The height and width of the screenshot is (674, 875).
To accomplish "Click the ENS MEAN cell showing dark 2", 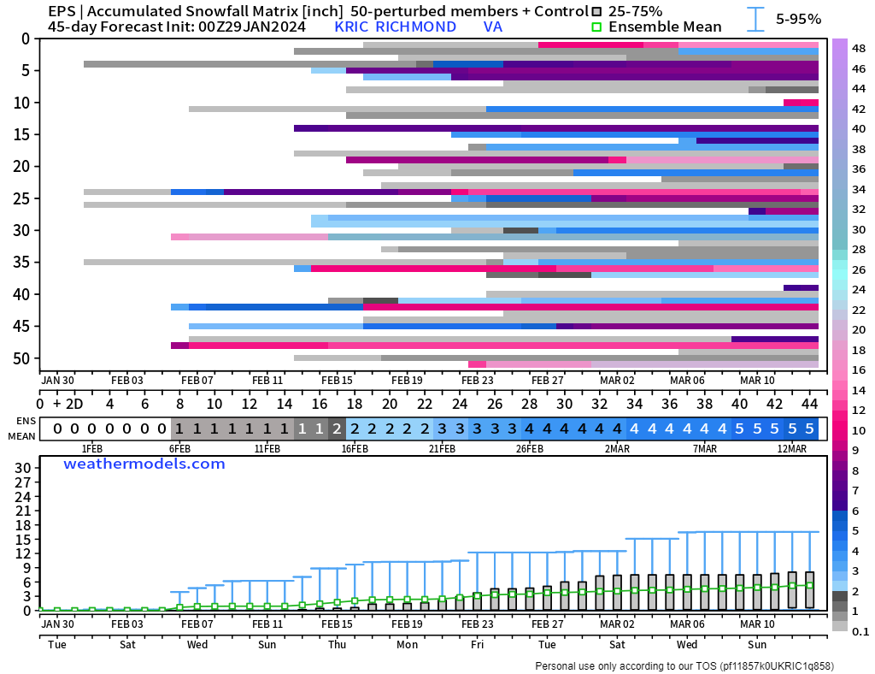I will click(337, 429).
